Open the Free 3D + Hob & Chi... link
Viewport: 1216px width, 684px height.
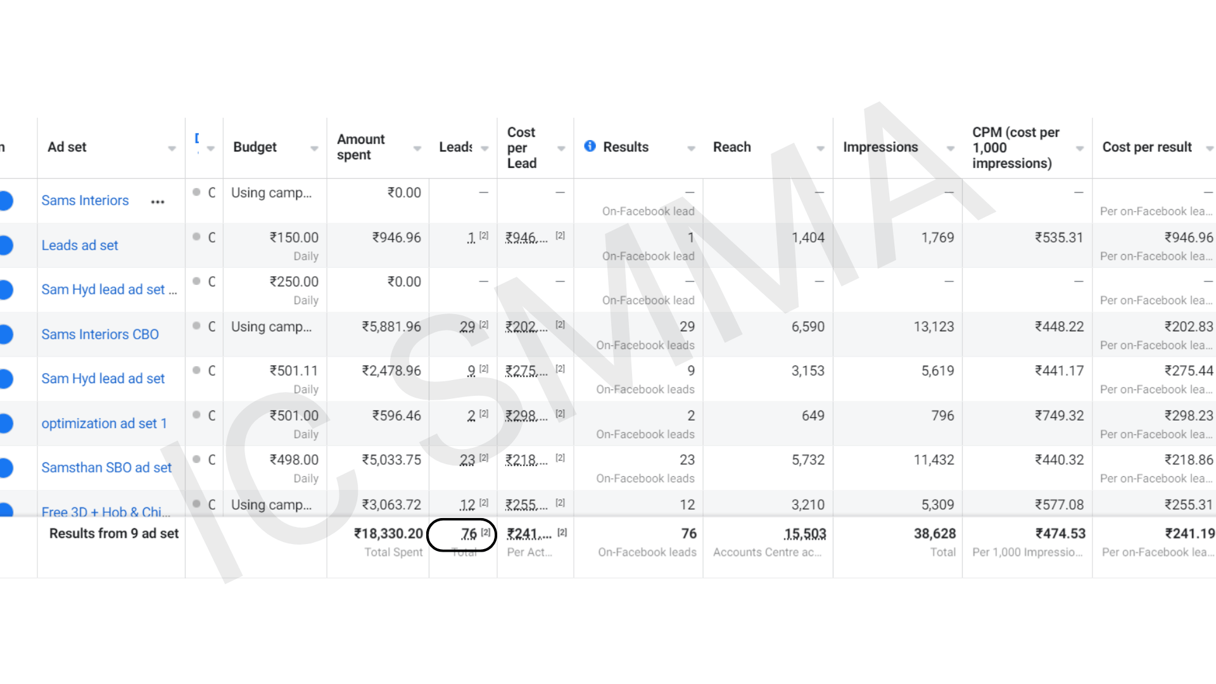tap(106, 511)
